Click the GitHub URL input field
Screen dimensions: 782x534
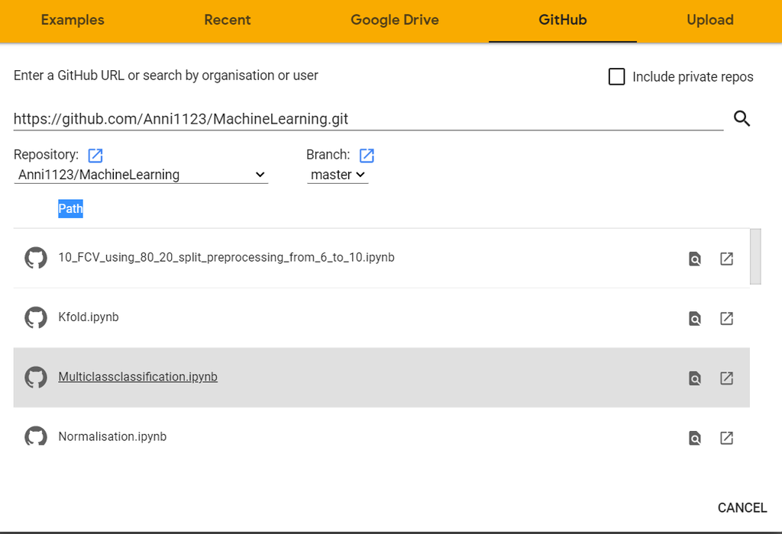[368, 119]
